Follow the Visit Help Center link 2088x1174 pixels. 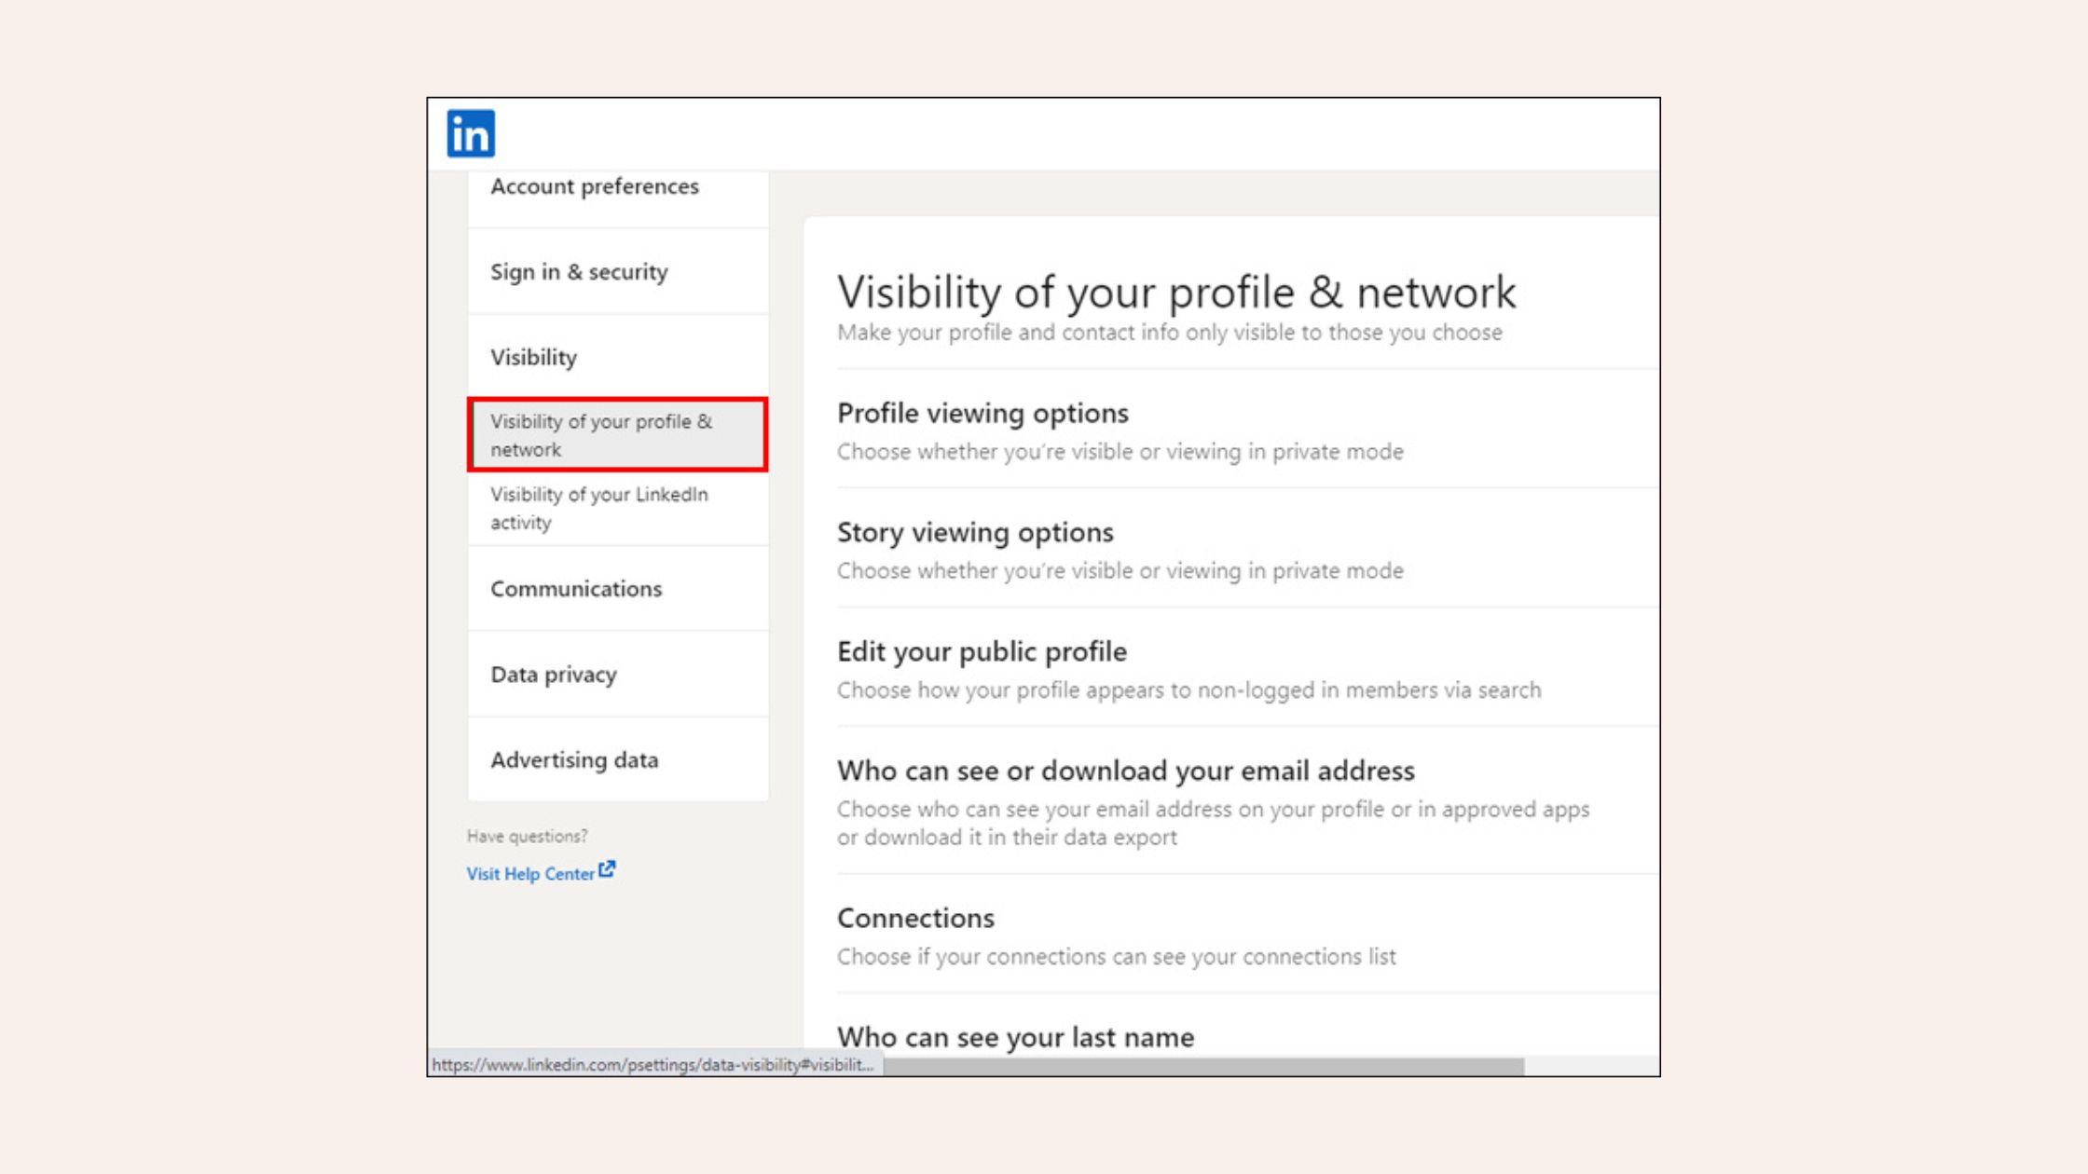tap(529, 874)
